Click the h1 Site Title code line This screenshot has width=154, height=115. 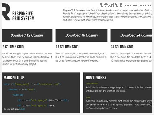(43, 100)
